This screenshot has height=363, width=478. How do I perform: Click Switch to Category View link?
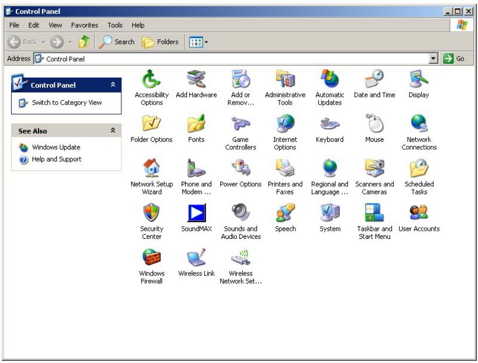click(67, 102)
